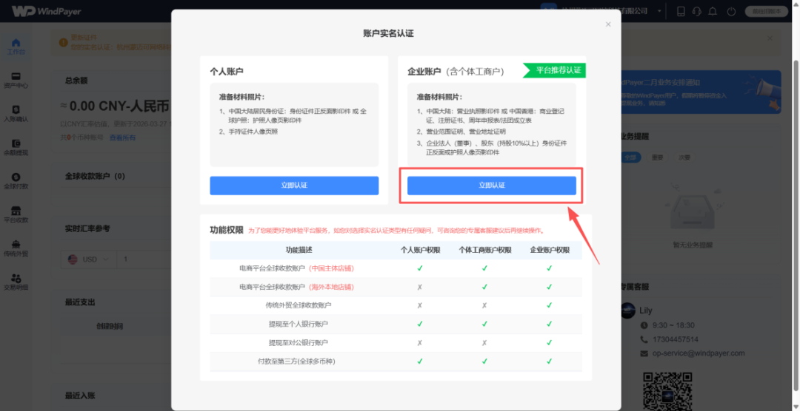Click the 全球收款账户 (0) heading

[95, 176]
